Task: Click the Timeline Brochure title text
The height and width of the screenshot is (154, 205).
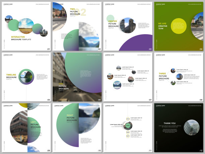Action: click(x=11, y=76)
